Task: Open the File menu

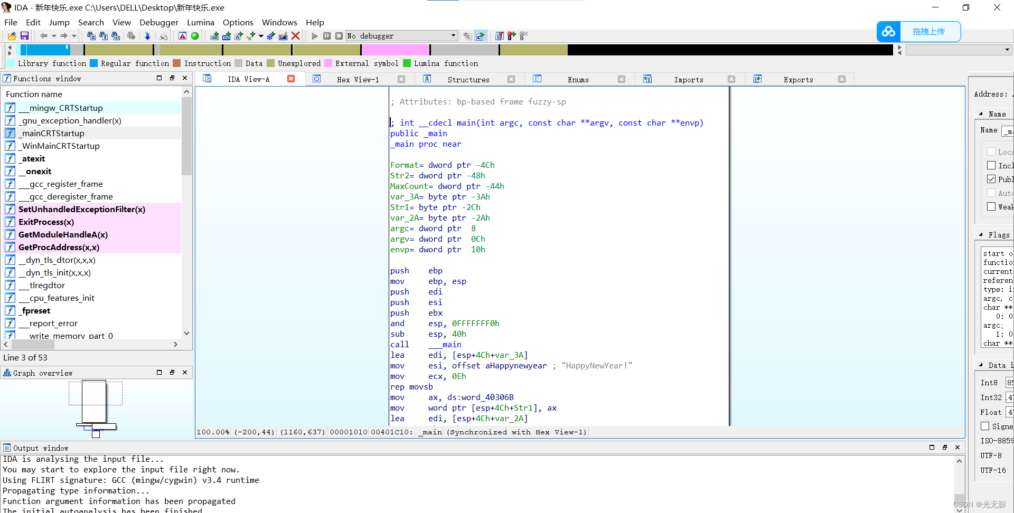Action: (x=11, y=22)
